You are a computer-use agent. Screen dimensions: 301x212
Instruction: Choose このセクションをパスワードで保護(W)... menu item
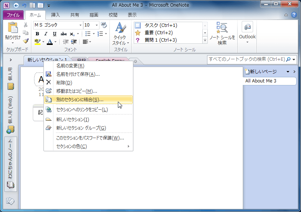click(88, 138)
